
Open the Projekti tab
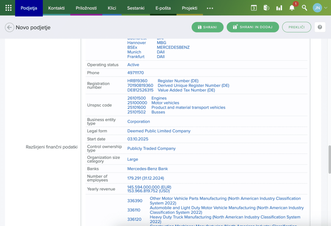point(189,8)
